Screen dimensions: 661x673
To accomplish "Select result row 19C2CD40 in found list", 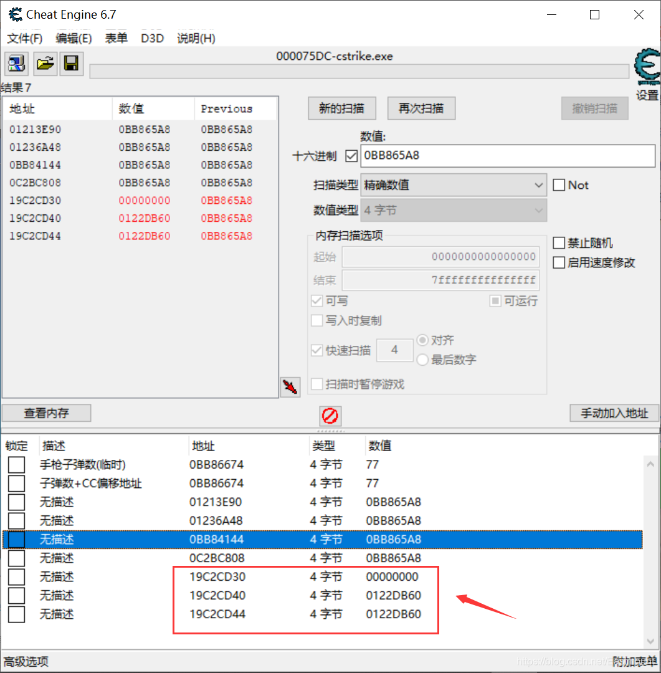I will 140,218.
